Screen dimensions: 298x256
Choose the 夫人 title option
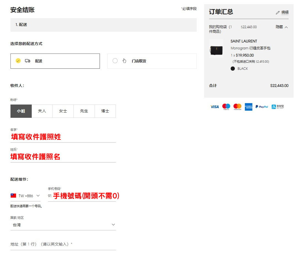coord(42,111)
